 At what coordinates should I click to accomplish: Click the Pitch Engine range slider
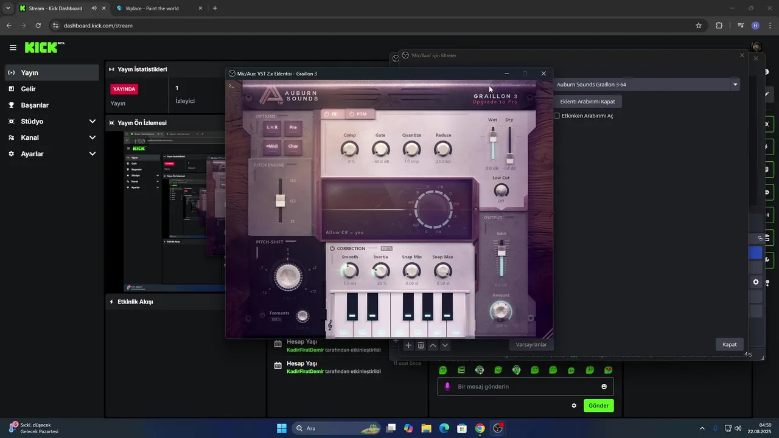click(x=280, y=201)
